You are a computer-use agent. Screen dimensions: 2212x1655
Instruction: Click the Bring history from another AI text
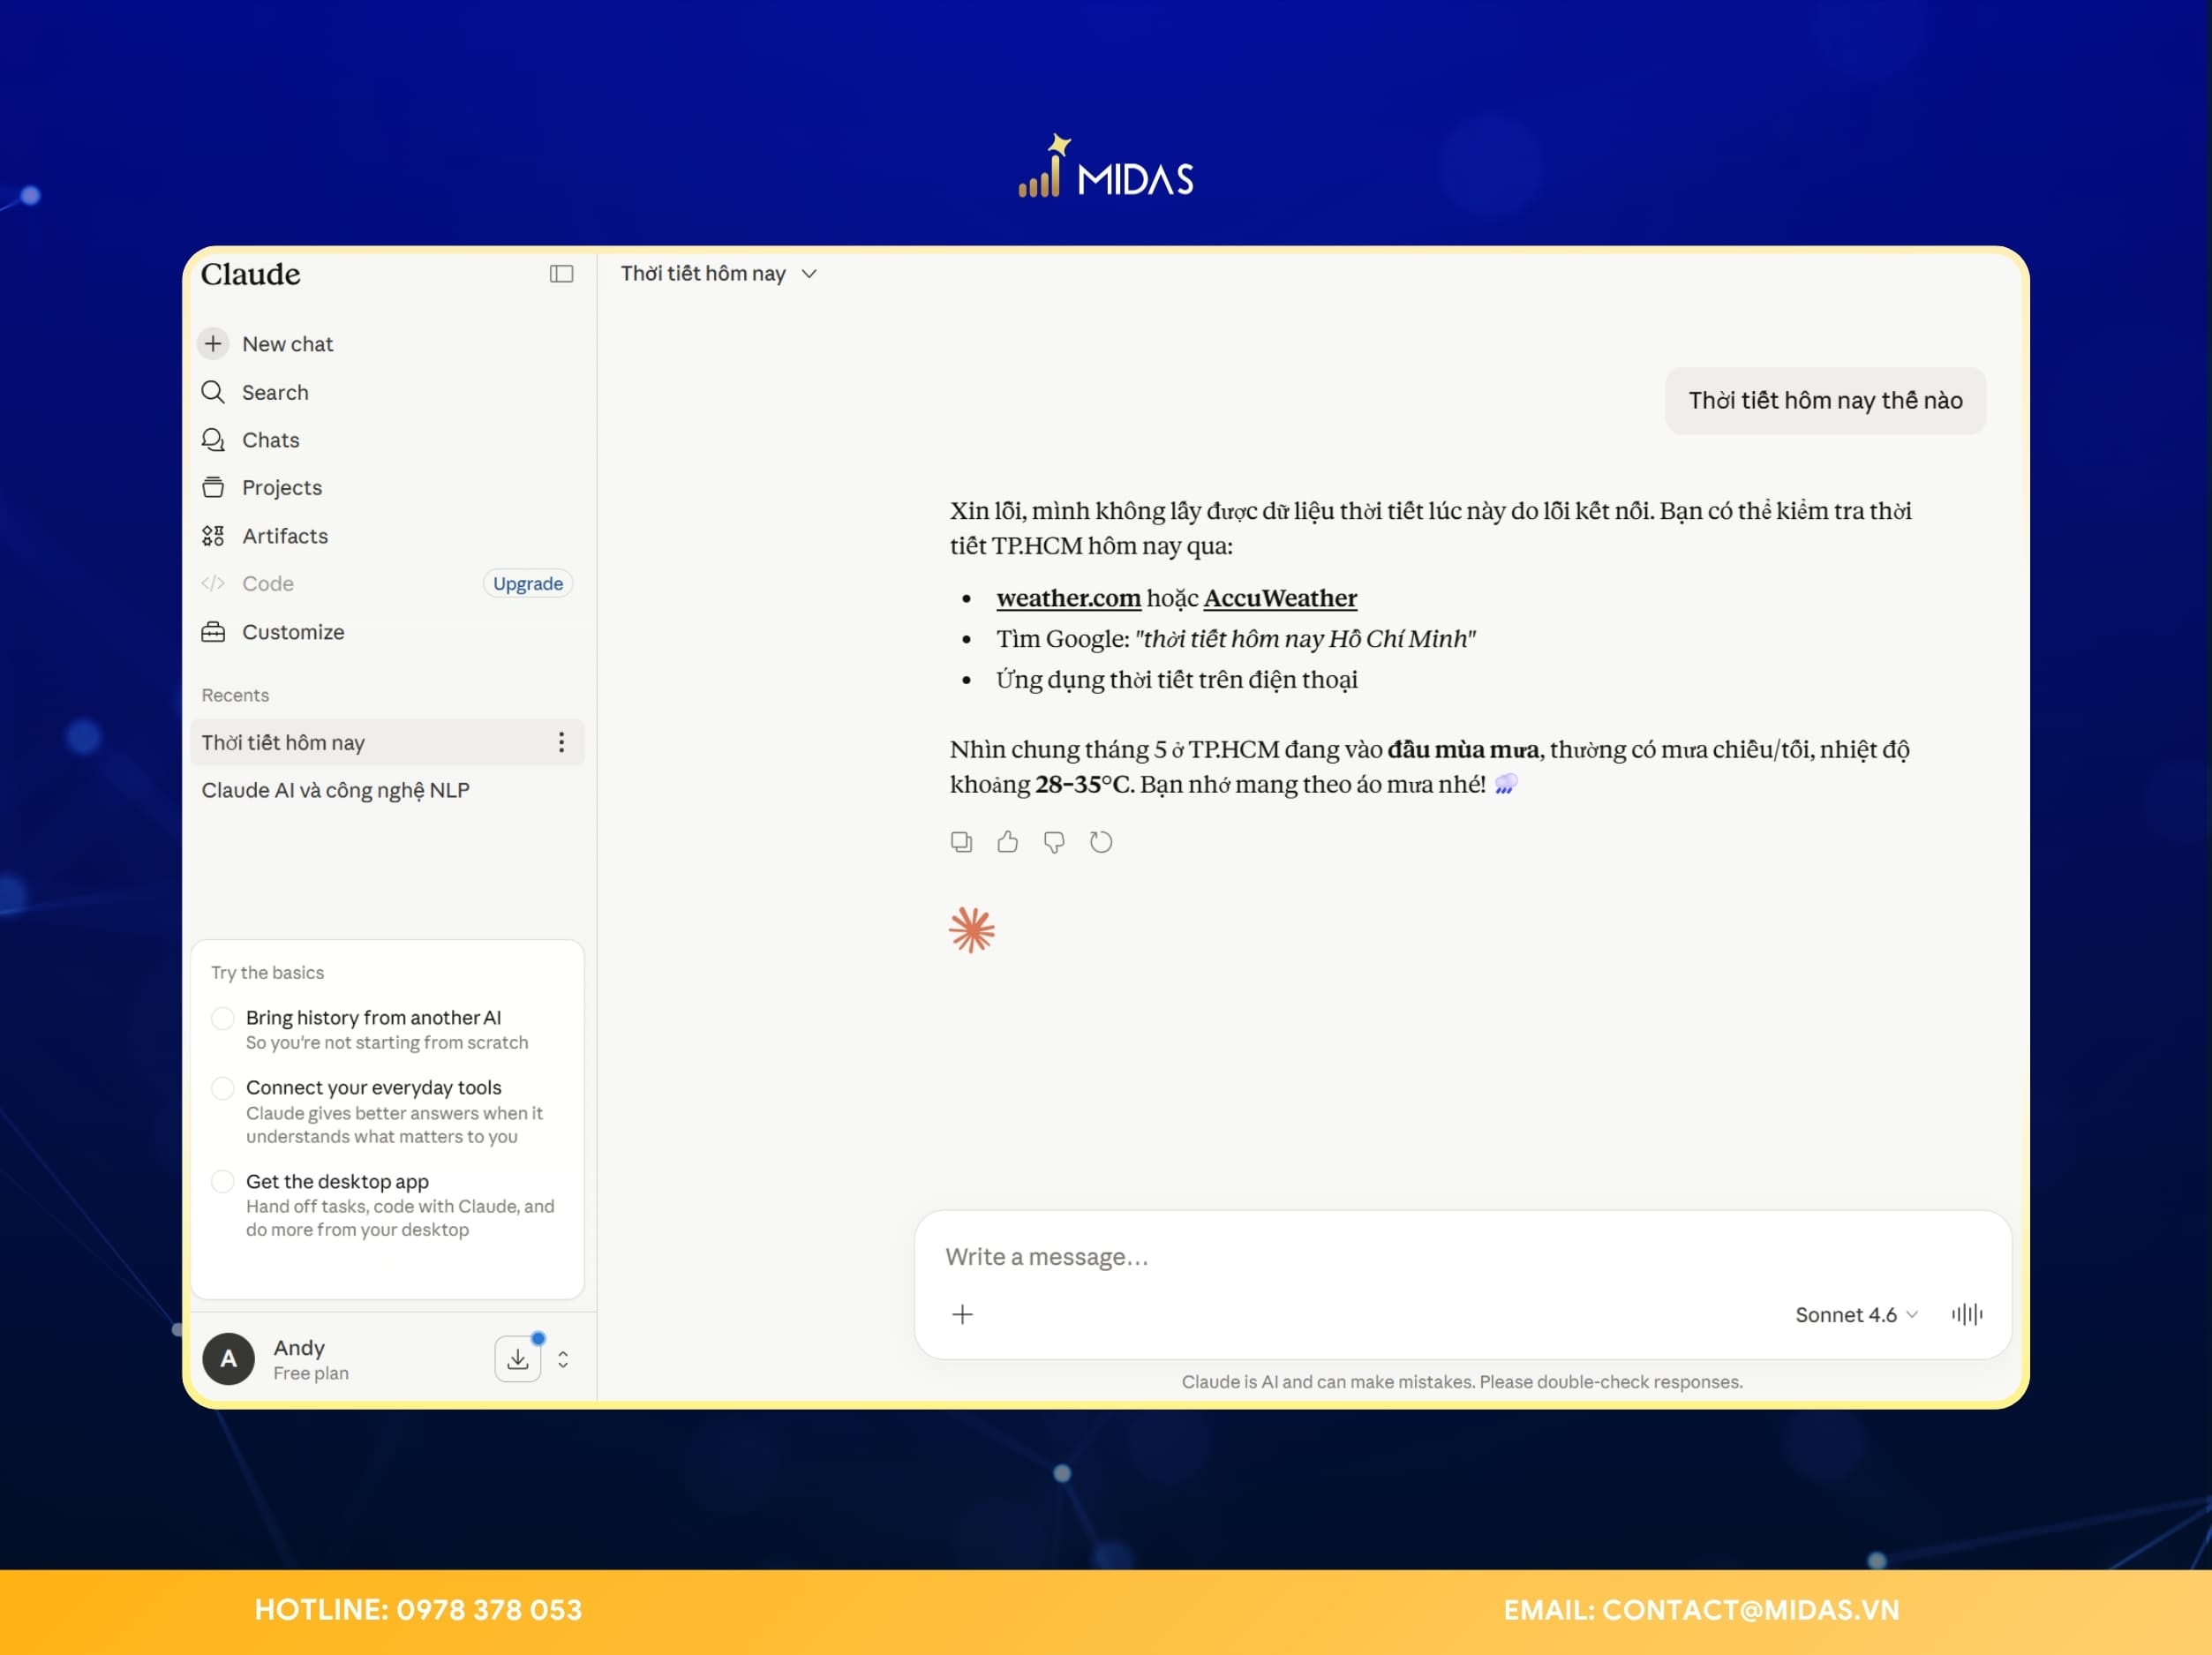pyautogui.click(x=373, y=1018)
